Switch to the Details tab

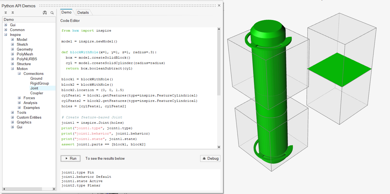83,12
